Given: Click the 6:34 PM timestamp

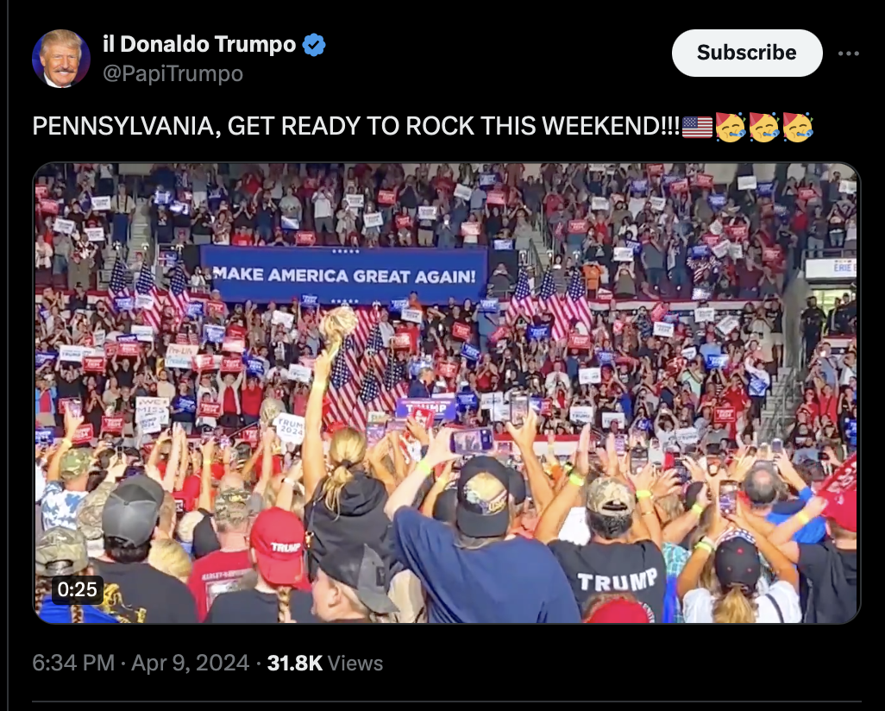Looking at the screenshot, I should pos(73,663).
